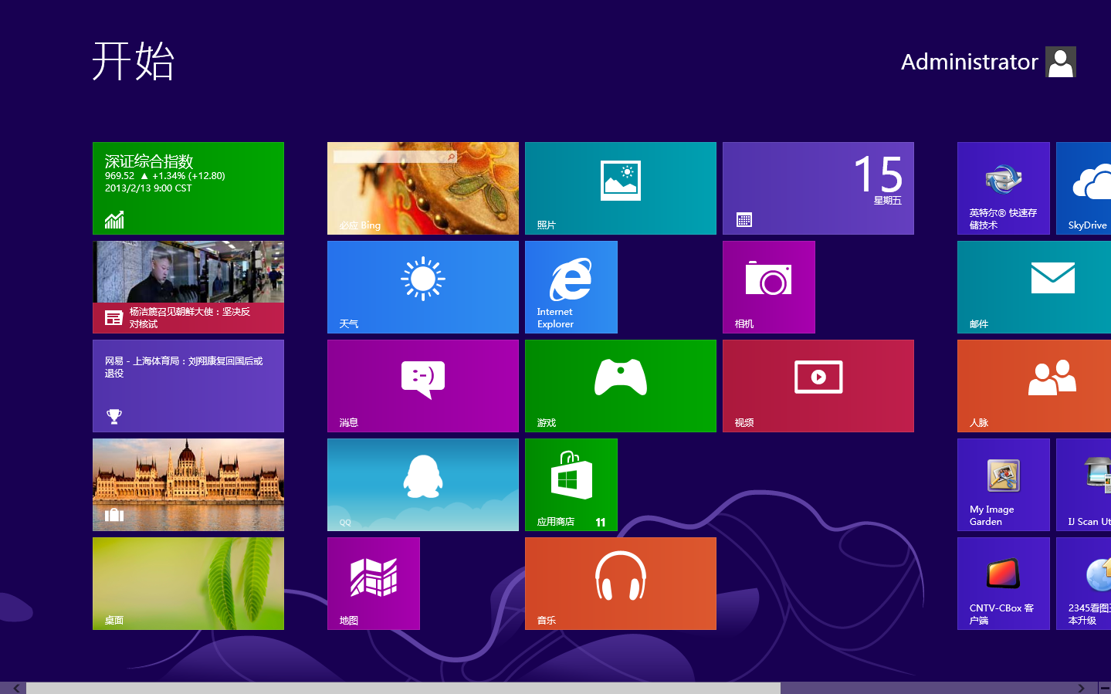Open the 音乐 music tile
The height and width of the screenshot is (694, 1111).
(x=620, y=583)
